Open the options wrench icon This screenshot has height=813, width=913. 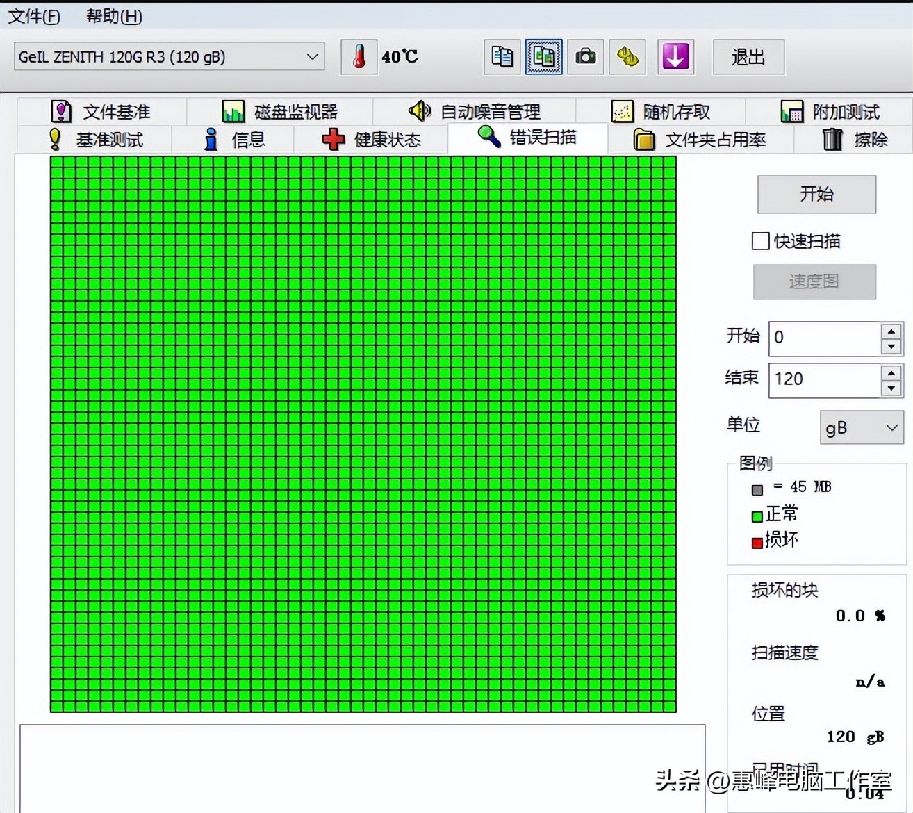click(x=627, y=57)
